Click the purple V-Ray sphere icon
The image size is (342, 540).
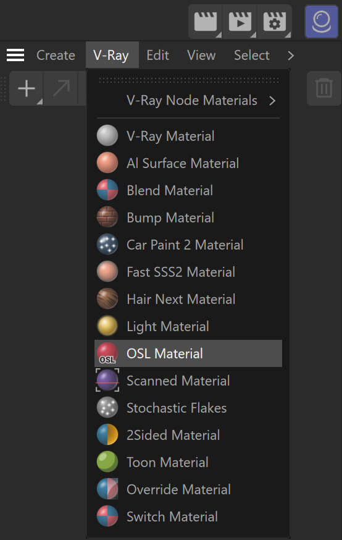click(322, 22)
